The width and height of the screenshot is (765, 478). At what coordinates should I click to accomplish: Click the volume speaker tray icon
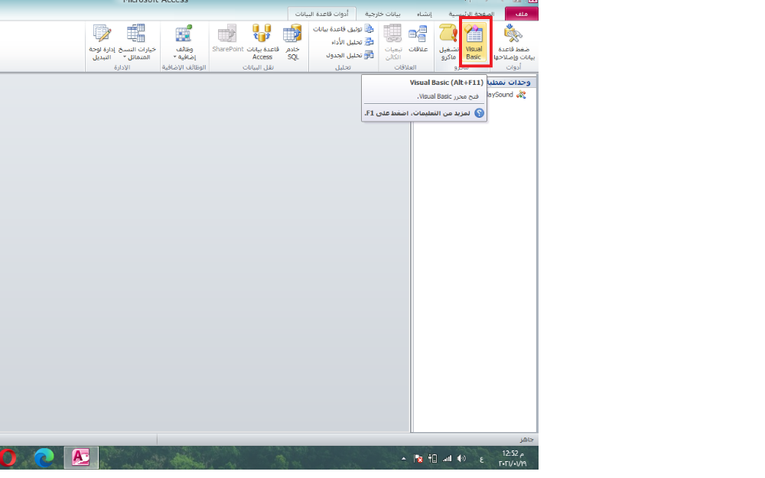pos(461,458)
